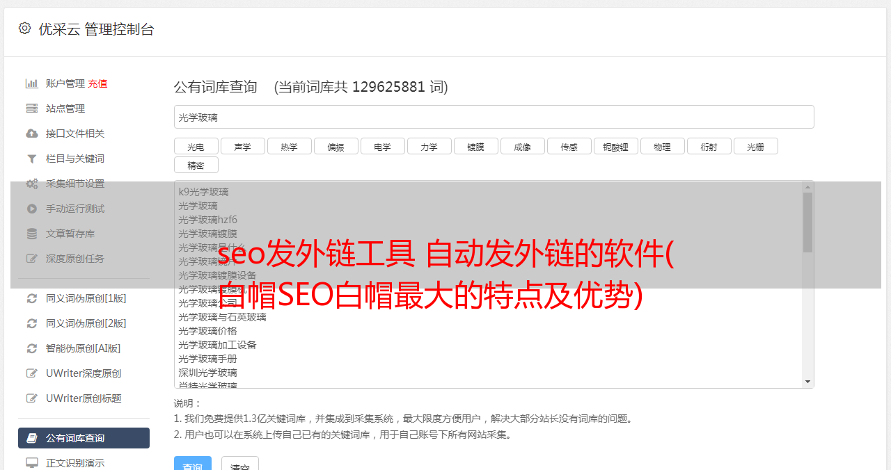Select 光学玻璃价格 in the results list
This screenshot has height=470, width=891.
pos(207,331)
